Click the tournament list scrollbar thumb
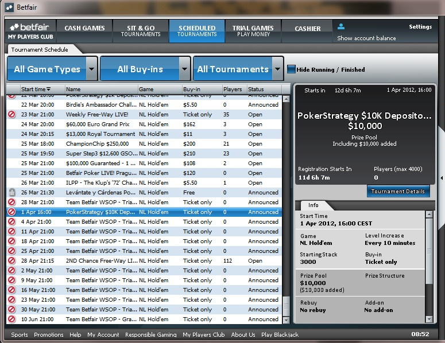 (286, 306)
